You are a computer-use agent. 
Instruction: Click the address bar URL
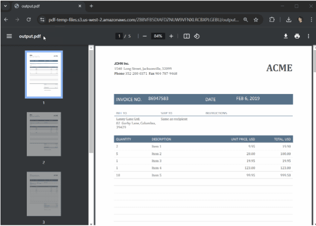(142, 20)
